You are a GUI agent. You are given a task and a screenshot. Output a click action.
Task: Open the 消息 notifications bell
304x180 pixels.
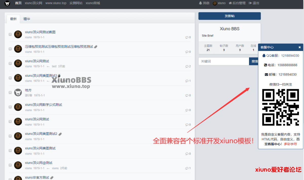pyautogui.click(x=204, y=3)
